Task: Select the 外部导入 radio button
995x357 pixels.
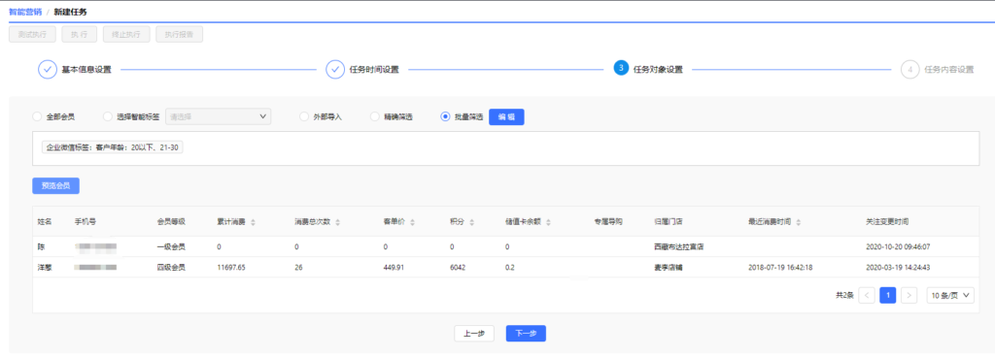Action: click(304, 117)
